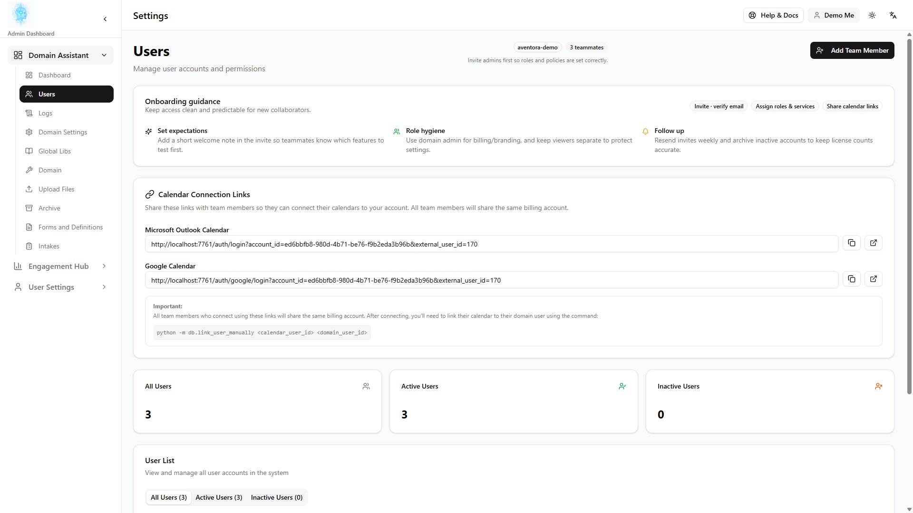Click the Active Users count 3

[x=405, y=414]
